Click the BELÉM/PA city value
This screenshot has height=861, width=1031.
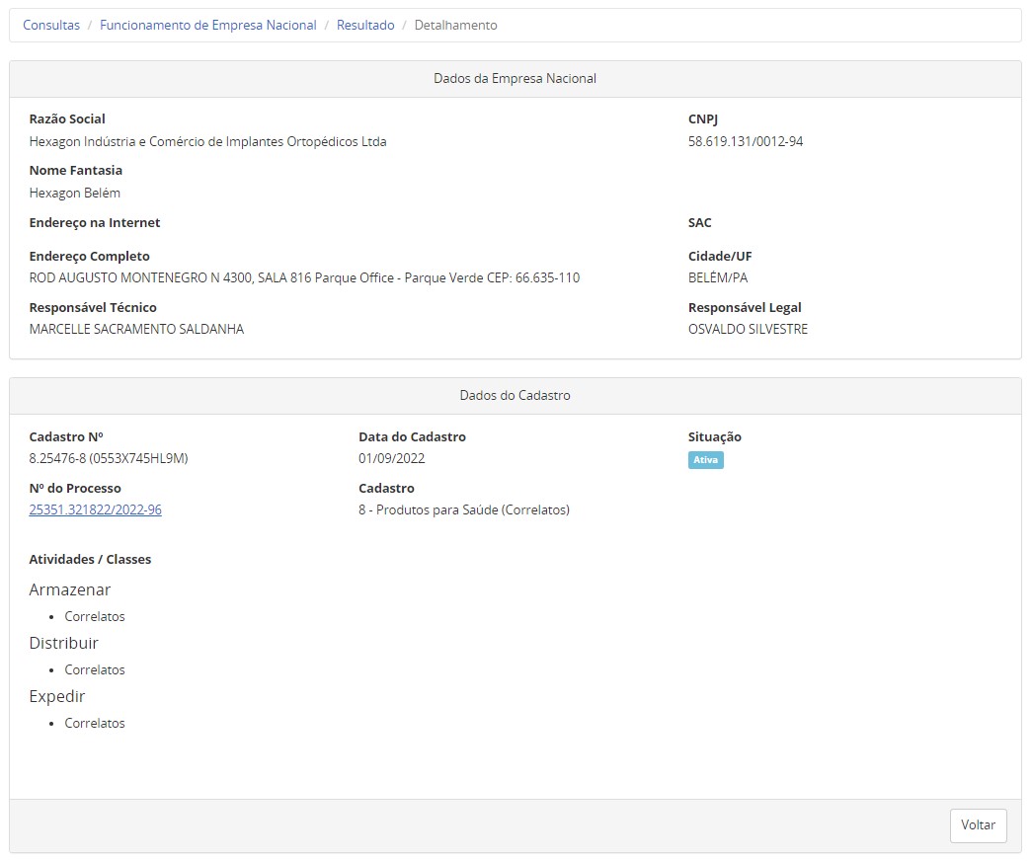(x=718, y=278)
